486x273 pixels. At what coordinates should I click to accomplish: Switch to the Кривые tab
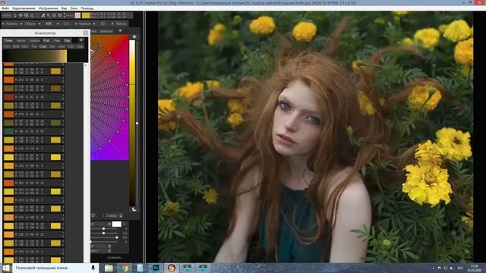(x=84, y=24)
